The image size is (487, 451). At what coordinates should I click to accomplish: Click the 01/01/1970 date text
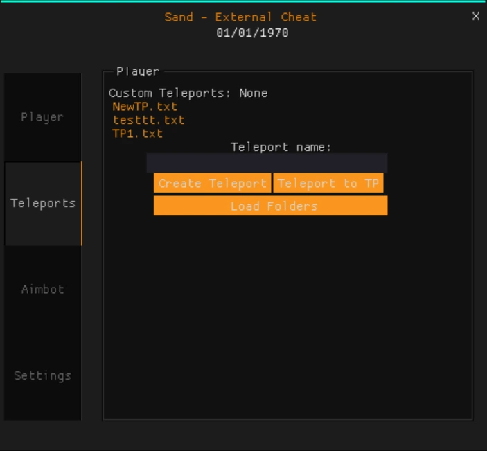pyautogui.click(x=253, y=33)
